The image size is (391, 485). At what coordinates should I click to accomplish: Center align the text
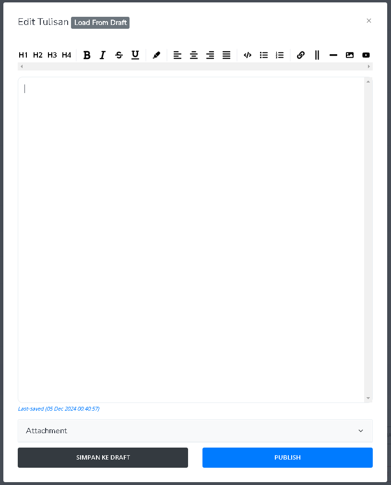point(194,55)
